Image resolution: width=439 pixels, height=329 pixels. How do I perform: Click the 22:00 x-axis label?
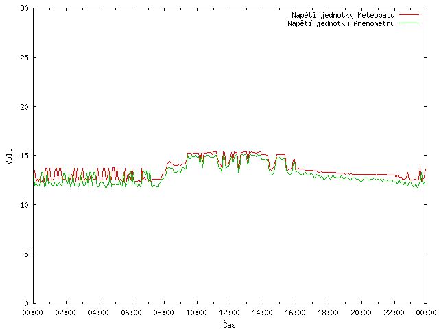click(x=394, y=313)
